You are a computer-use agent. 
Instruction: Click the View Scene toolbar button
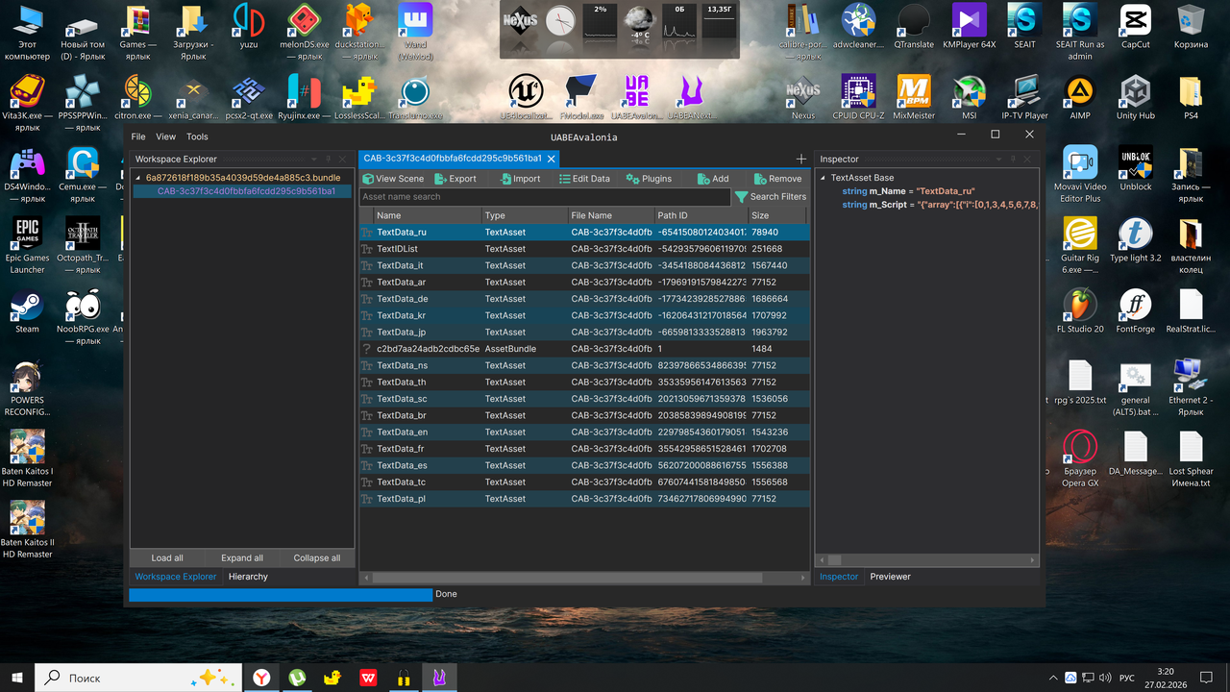pos(393,179)
